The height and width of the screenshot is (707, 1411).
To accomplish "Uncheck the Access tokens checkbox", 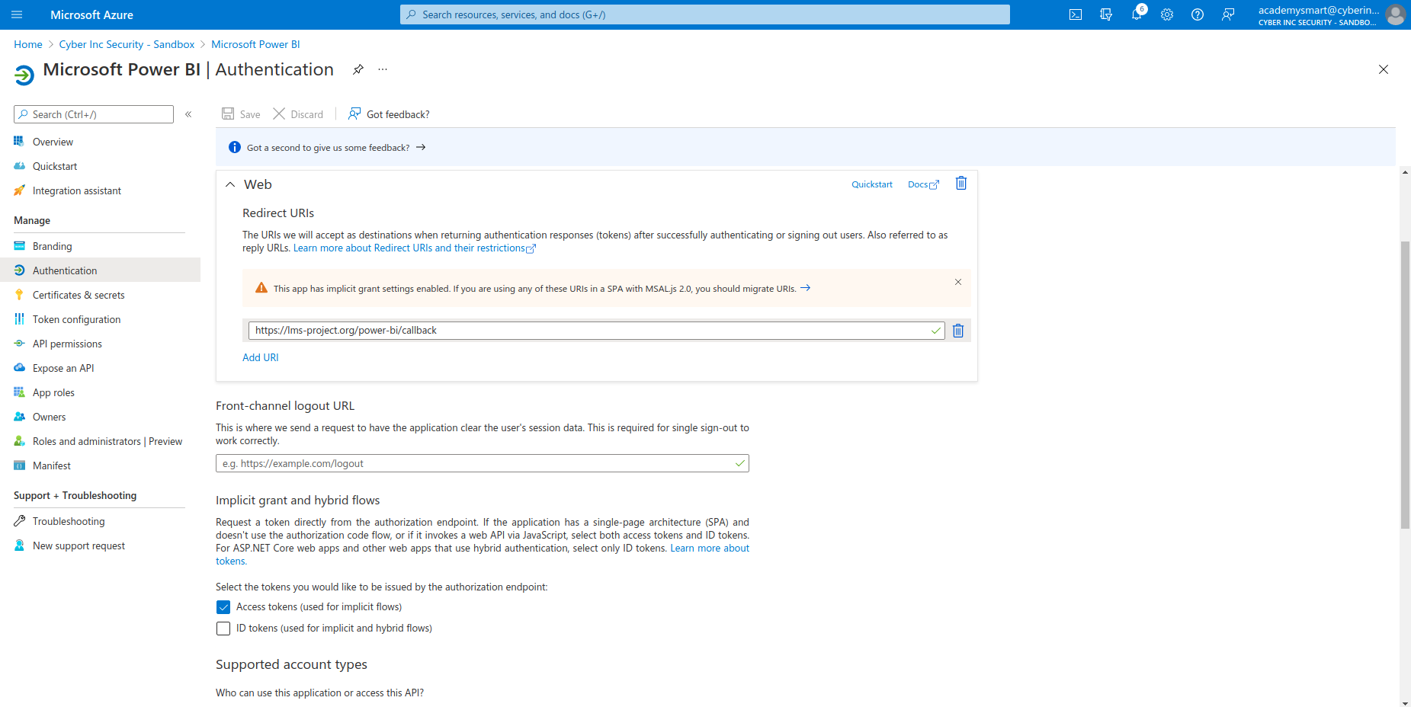I will (223, 607).
